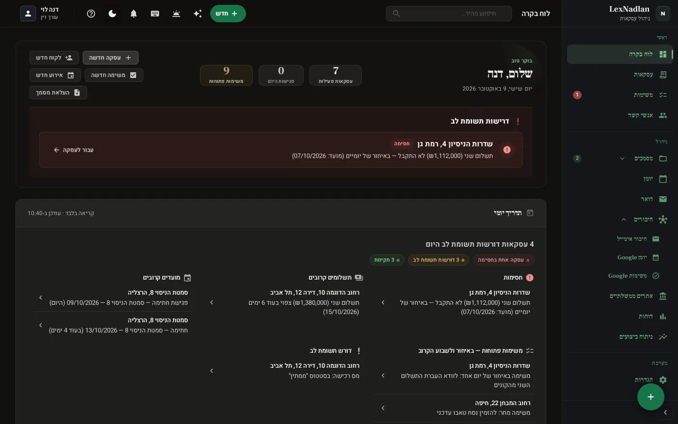
Task: Open the user profile avatar icon
Action: click(28, 14)
